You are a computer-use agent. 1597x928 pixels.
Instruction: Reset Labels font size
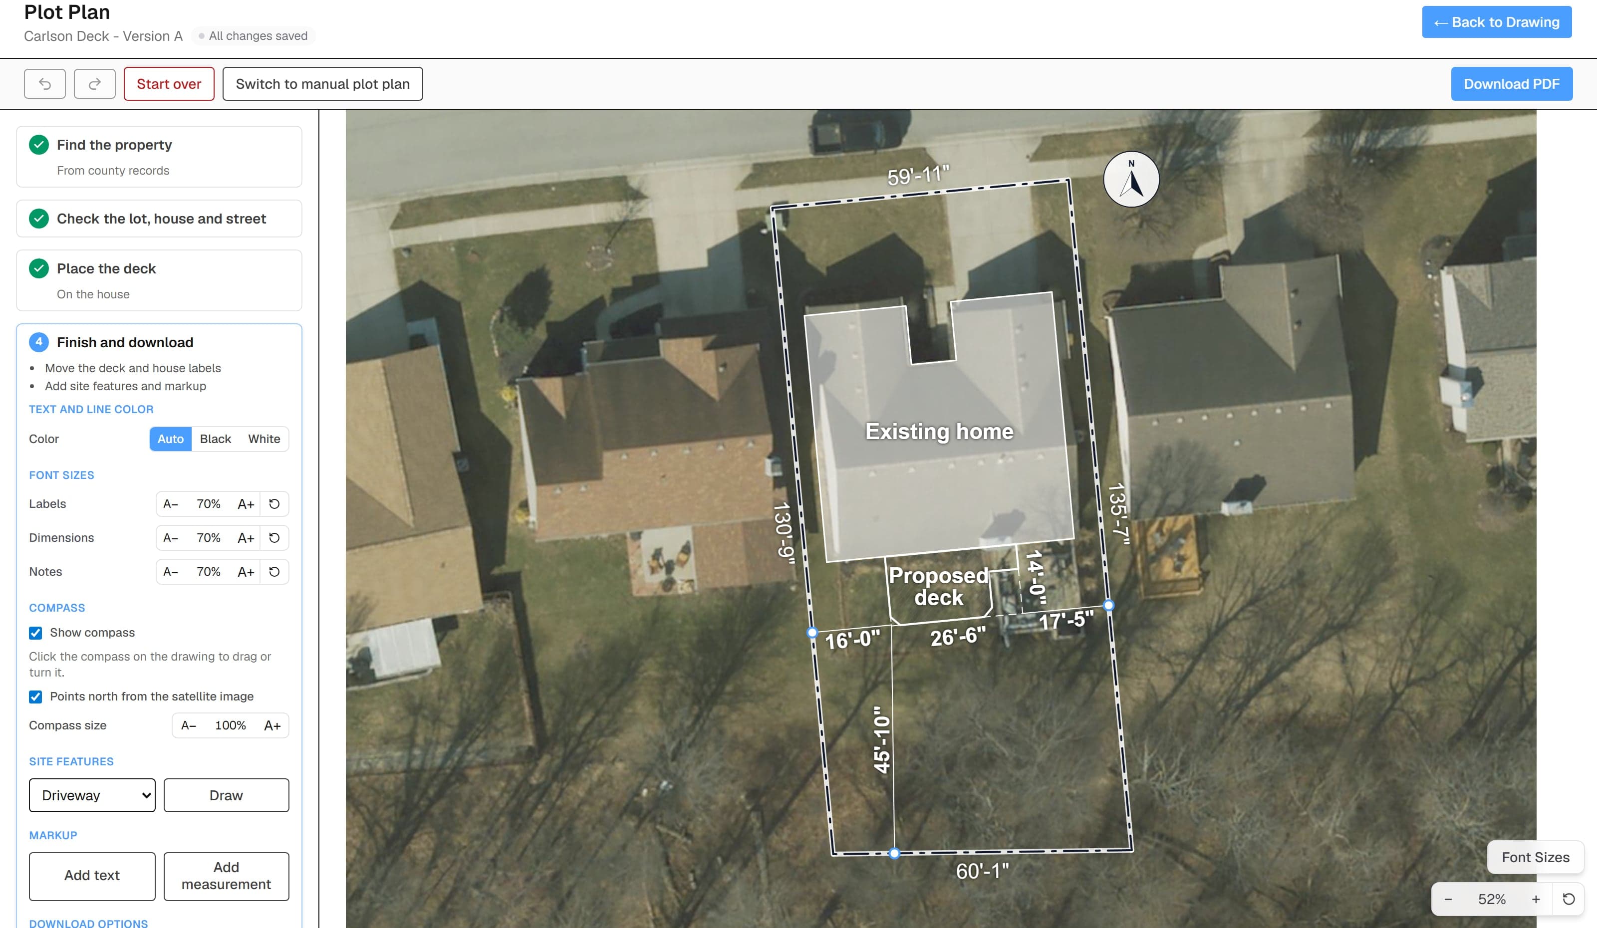[274, 503]
